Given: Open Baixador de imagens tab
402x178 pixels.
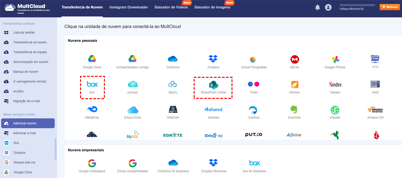Looking at the screenshot, I should (x=212, y=7).
